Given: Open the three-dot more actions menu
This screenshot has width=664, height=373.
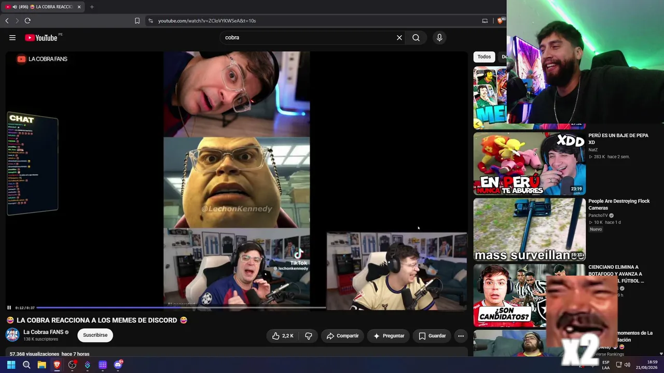Looking at the screenshot, I should click(x=461, y=336).
